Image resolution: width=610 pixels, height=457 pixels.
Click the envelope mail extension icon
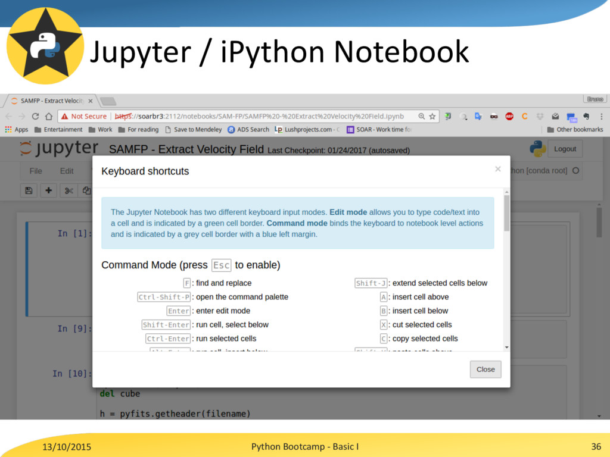555,116
